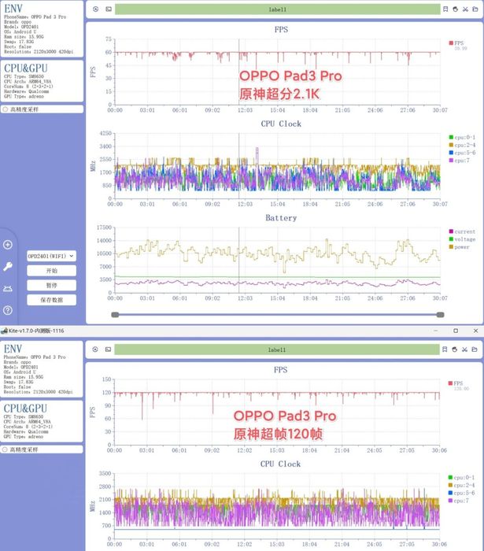
Task: Click the 开始 start button
Action: pos(51,271)
